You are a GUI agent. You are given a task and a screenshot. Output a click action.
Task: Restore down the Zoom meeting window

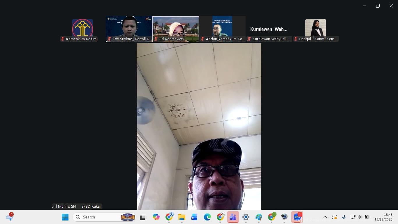tap(378, 6)
